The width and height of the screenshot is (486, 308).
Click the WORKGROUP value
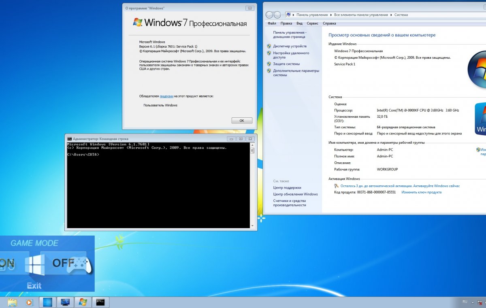pos(387,169)
